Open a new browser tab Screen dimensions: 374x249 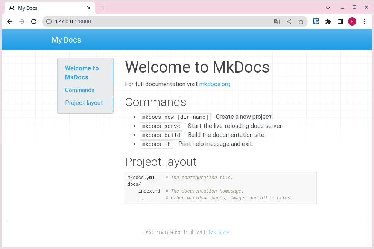103,8
